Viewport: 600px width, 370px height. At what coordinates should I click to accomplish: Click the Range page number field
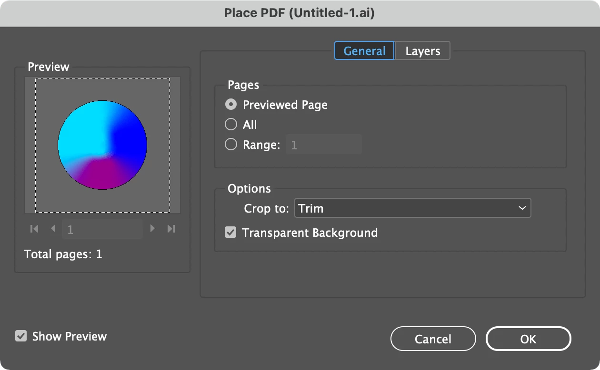323,145
